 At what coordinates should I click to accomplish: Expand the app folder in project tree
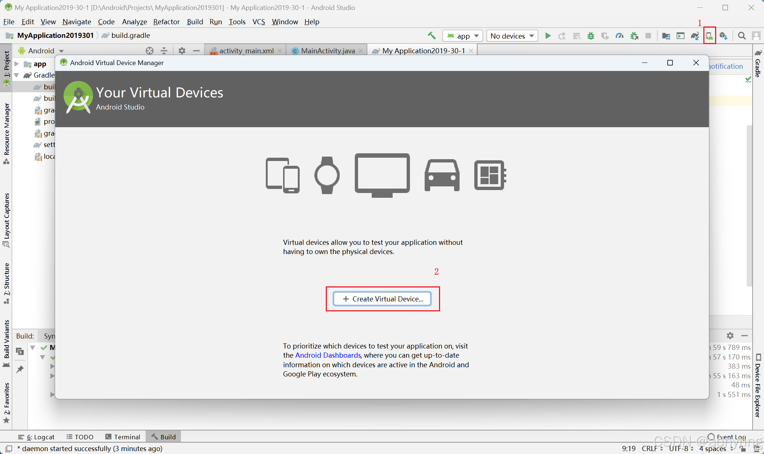[17, 64]
